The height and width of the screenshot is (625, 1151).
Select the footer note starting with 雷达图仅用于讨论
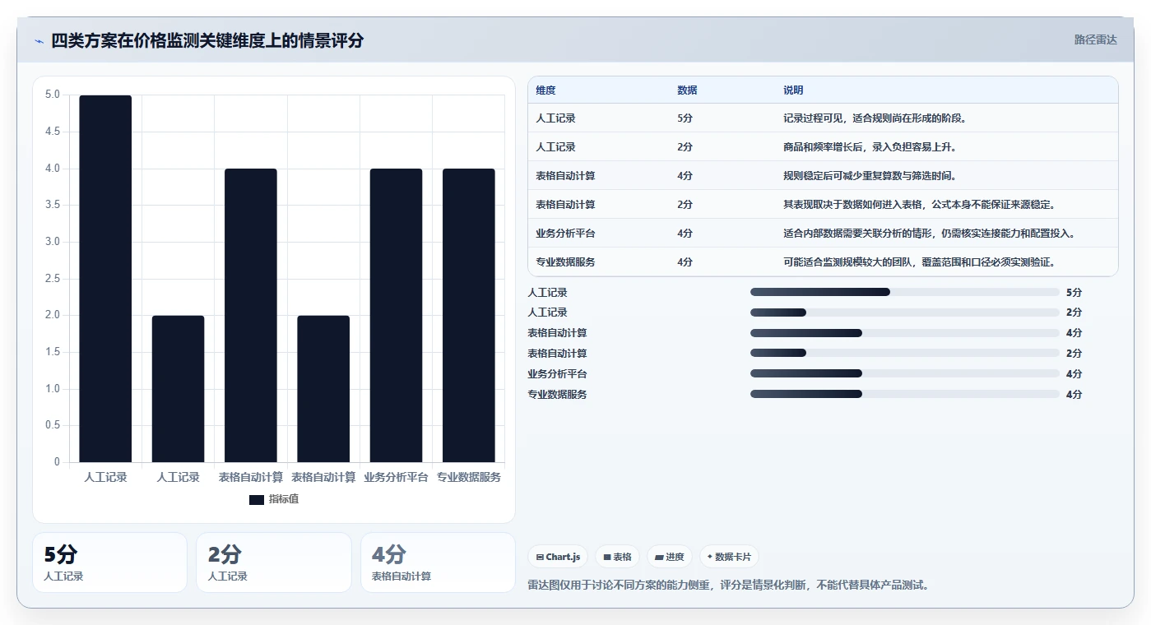[x=728, y=586]
